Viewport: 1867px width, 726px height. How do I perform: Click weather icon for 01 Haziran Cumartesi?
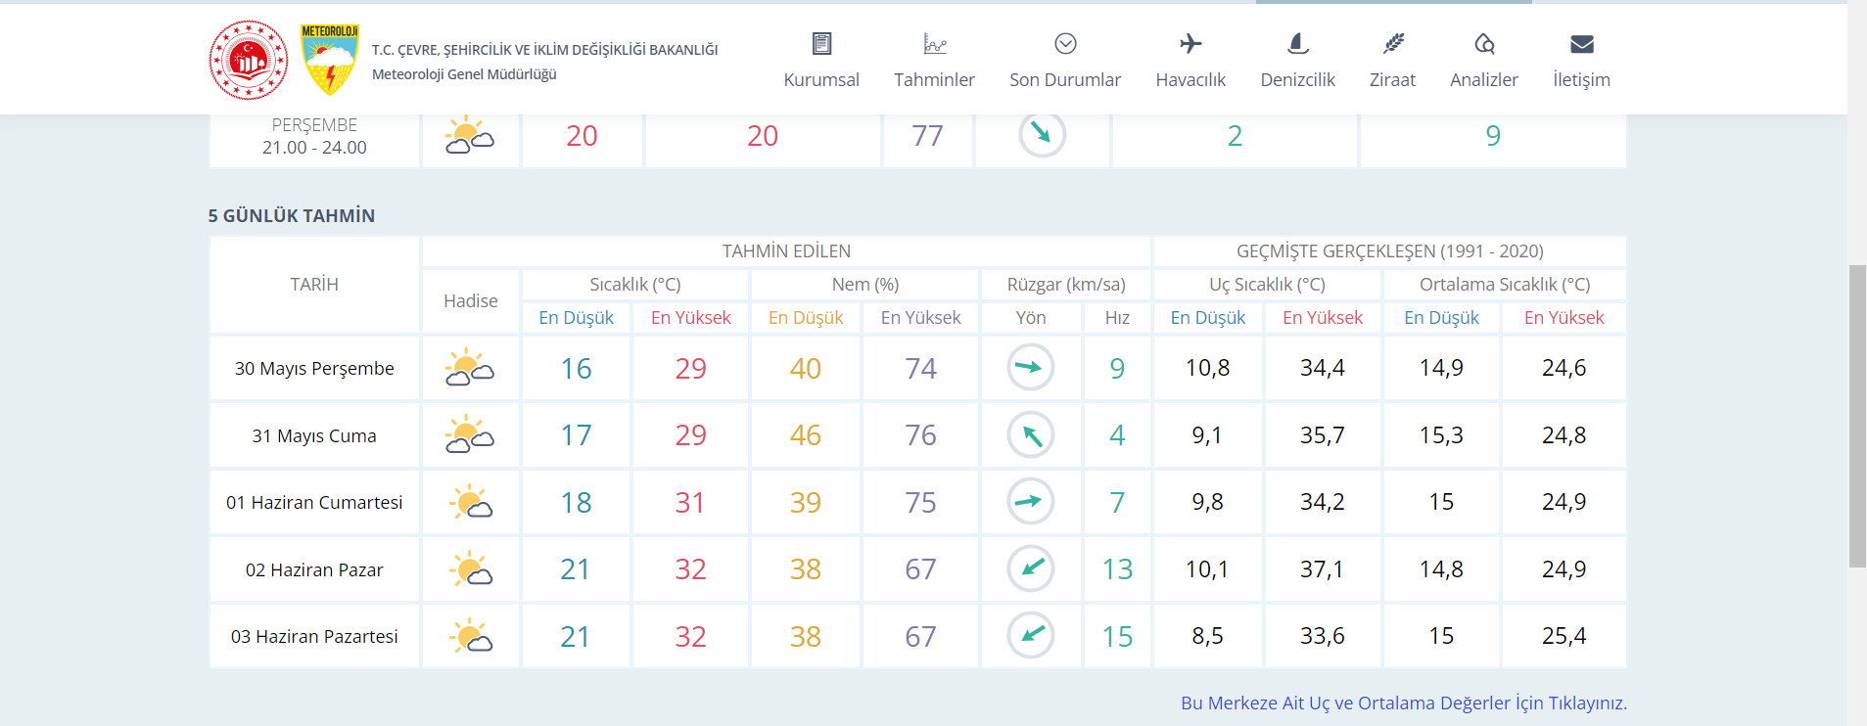click(x=471, y=502)
